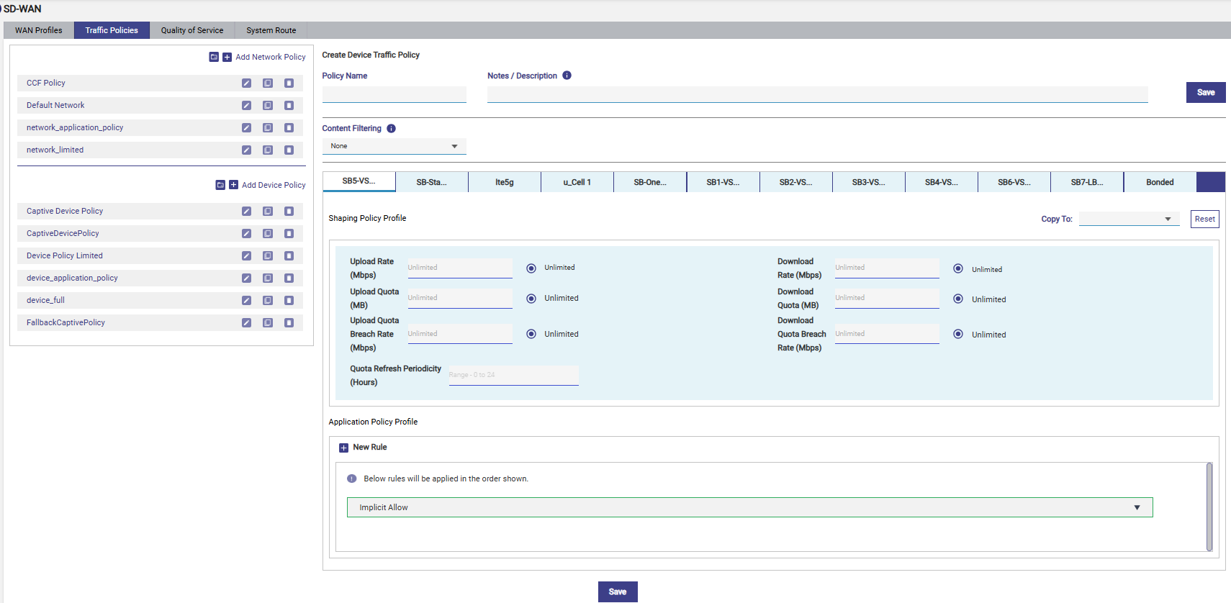1231x603 pixels.
Task: Click the edit pencil for CCF Policy
Action: coord(246,83)
